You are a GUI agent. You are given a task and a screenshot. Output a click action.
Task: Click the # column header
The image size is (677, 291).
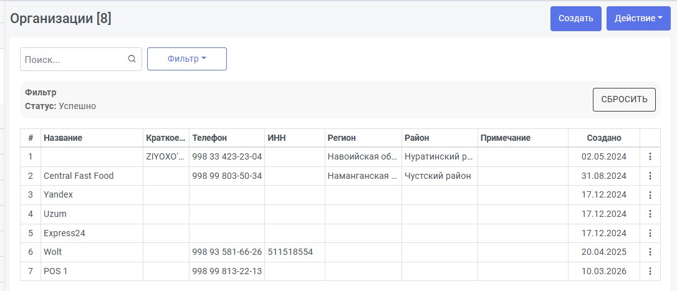point(30,138)
